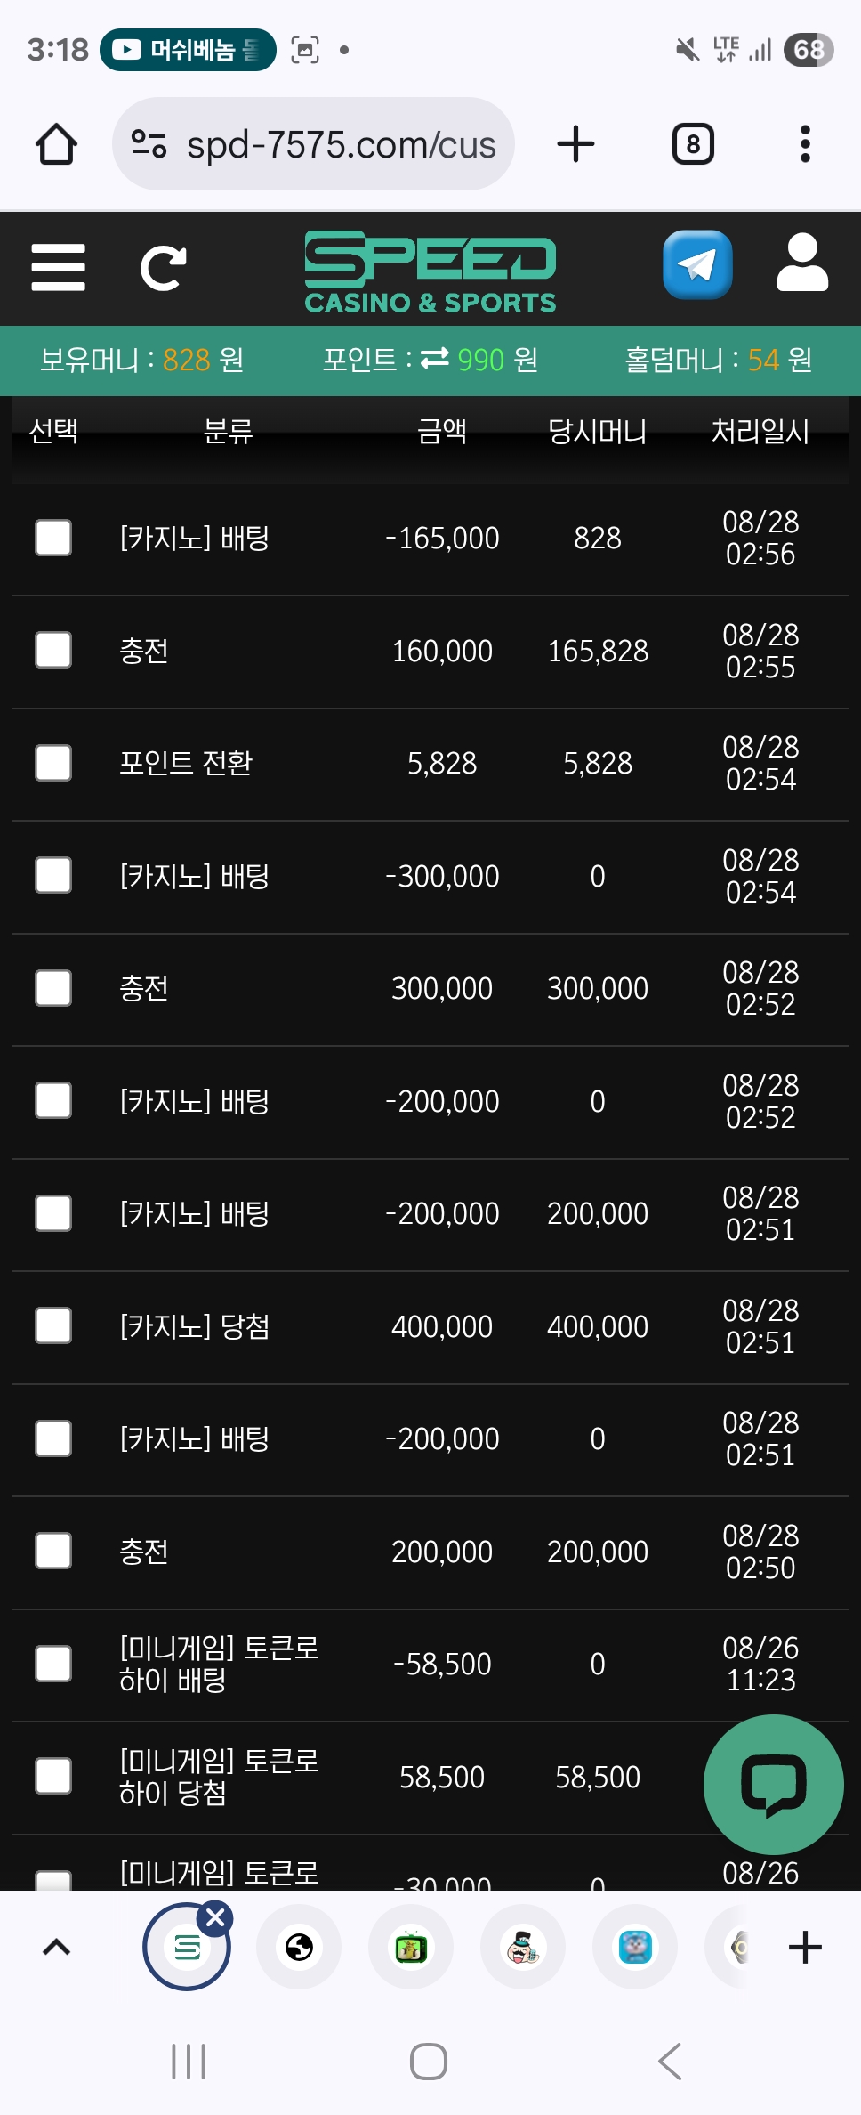Check the box for -165,000 casino bet

(x=53, y=538)
